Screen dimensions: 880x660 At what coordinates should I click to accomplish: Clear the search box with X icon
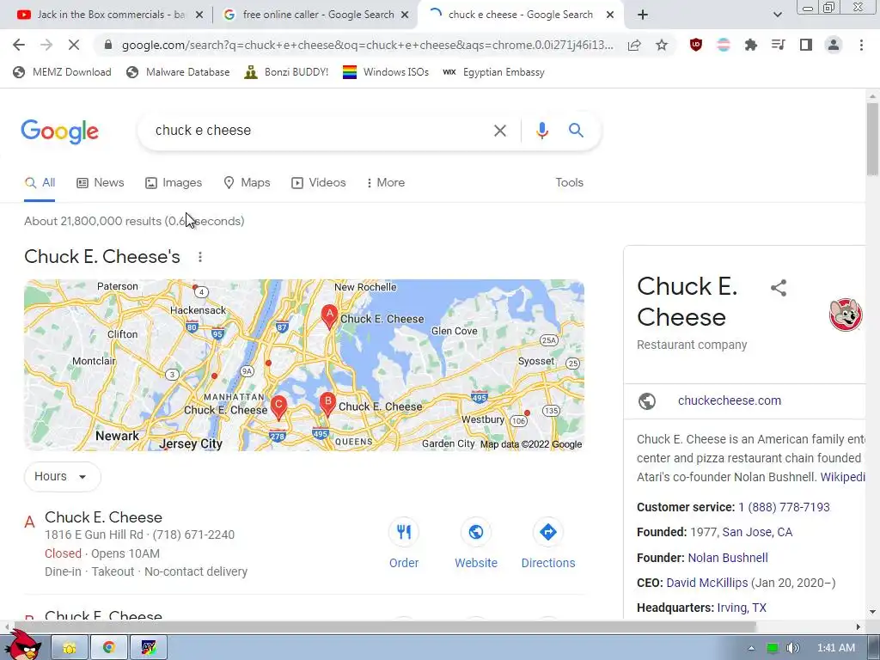pyautogui.click(x=499, y=131)
